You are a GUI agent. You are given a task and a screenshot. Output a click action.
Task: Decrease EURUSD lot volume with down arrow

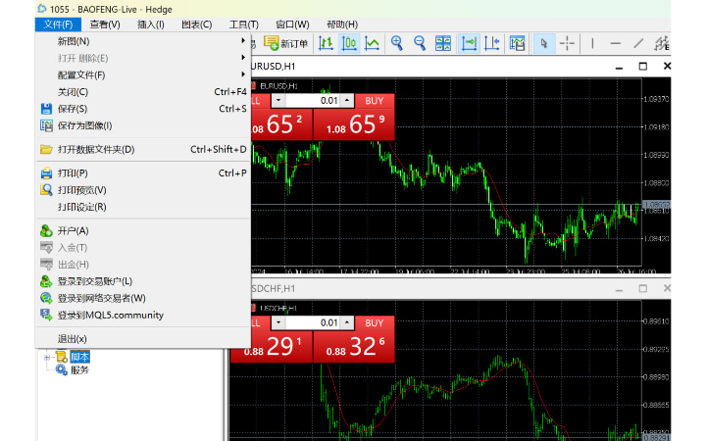point(278,101)
